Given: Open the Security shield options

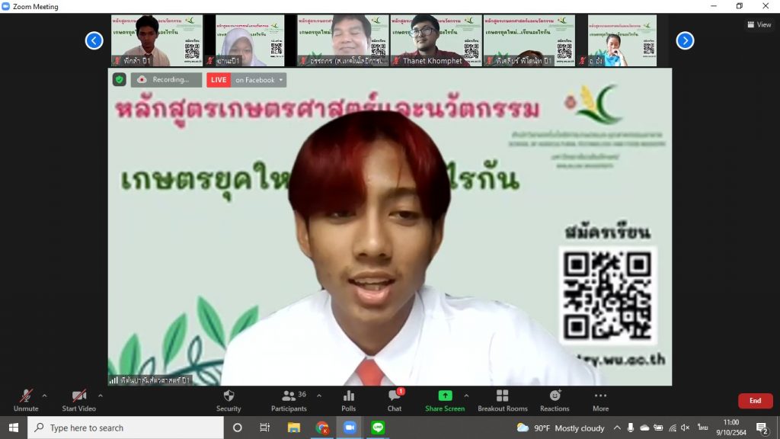Looking at the screenshot, I should (229, 400).
